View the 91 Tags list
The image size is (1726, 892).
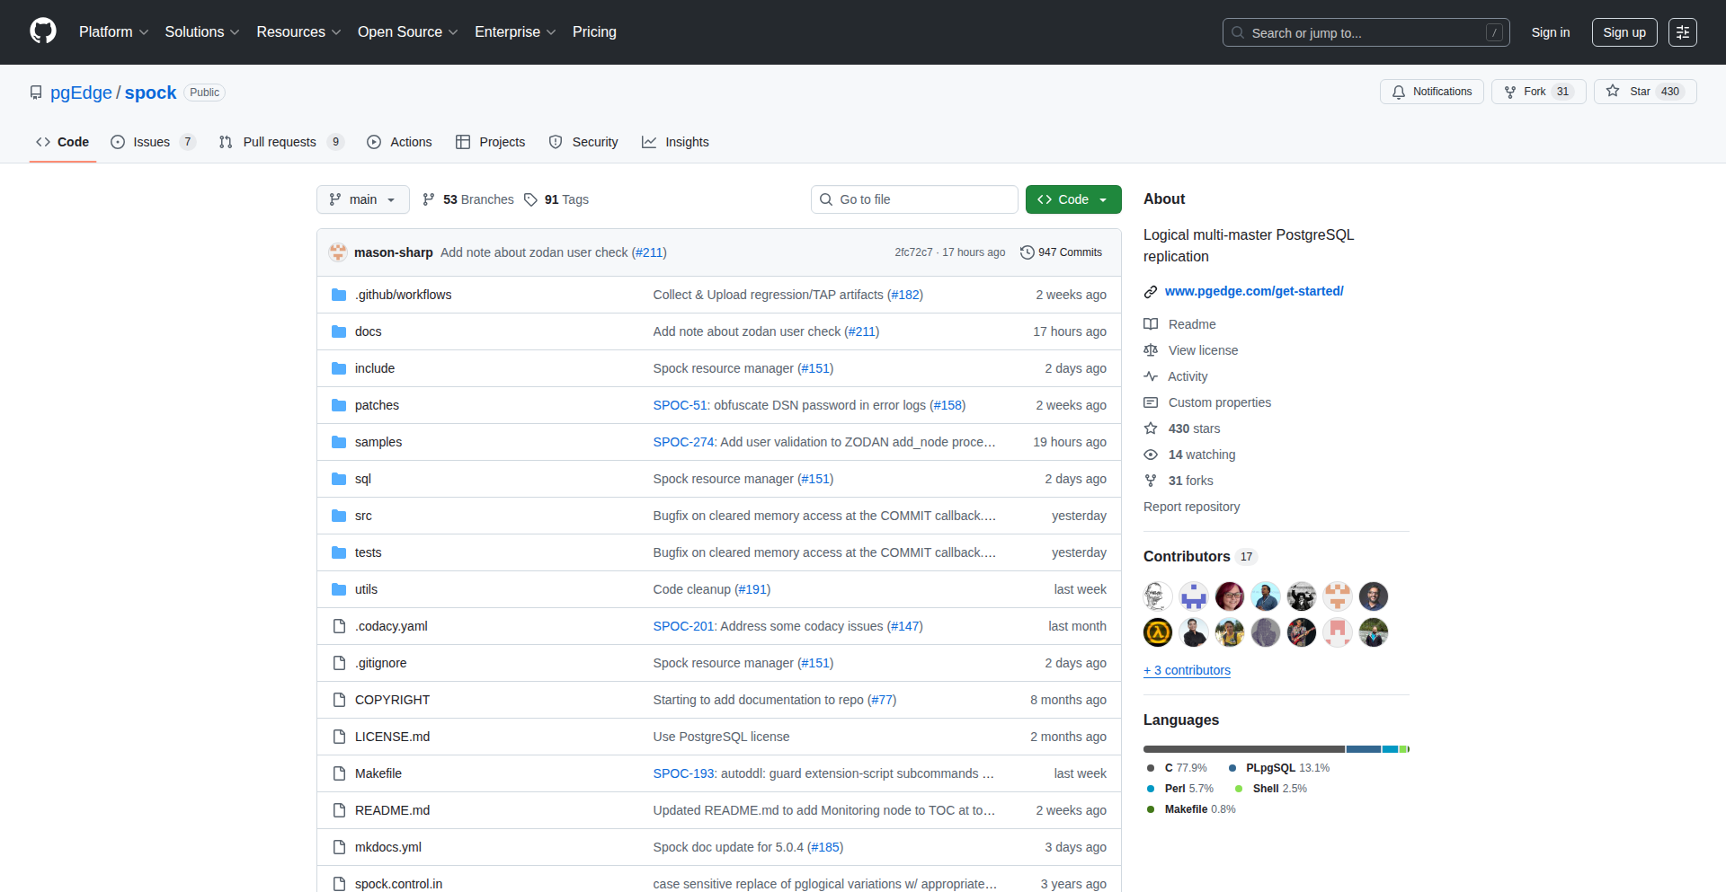point(556,199)
